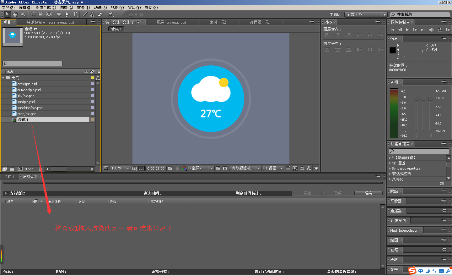Open the 有效摄像机 camera dropdown
This screenshot has width=452, height=276.
245,168
